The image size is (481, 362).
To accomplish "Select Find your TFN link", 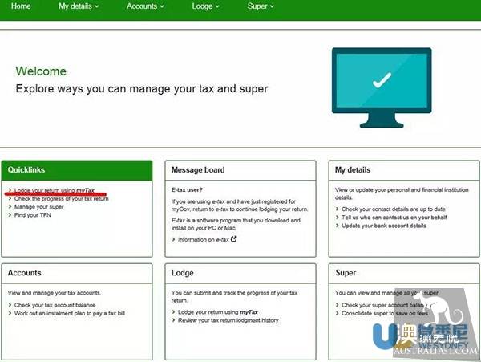I will click(33, 215).
